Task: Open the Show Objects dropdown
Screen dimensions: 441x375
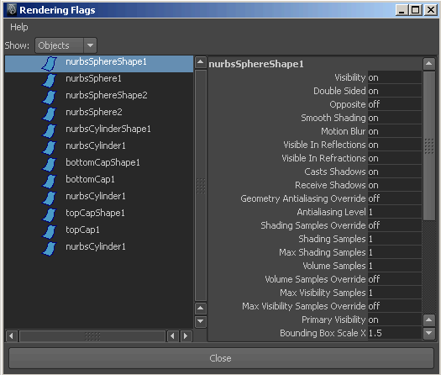Action: [x=66, y=45]
